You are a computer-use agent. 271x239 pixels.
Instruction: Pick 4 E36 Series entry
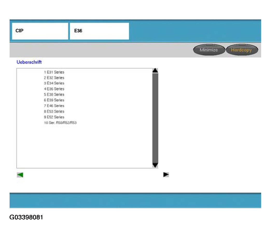point(54,89)
